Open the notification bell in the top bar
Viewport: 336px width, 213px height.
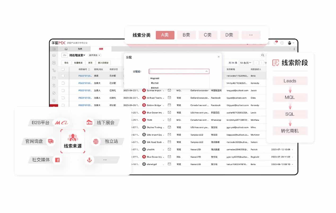289,43
